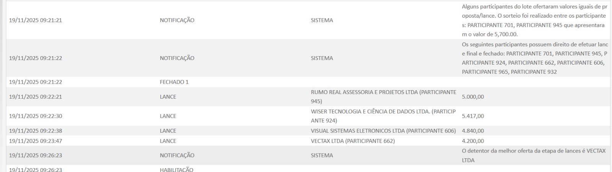Viewport: 612px width, 172px height.
Task: Select WISER TECNOLOGIA E CIÊNCIA DE DADOS bidder
Action: click(383, 116)
